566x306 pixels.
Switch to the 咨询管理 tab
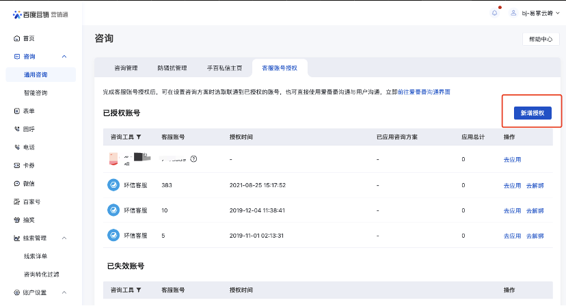point(126,68)
